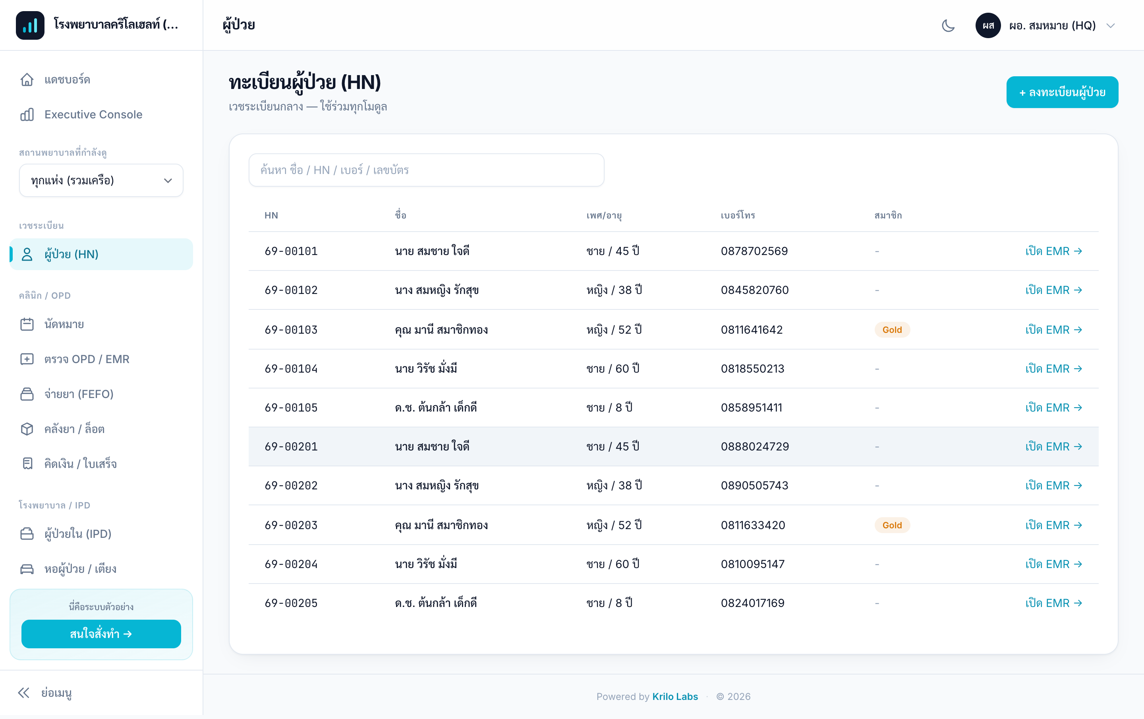Click the สนใจสั่งทำ button
1144x719 pixels.
tap(101, 634)
